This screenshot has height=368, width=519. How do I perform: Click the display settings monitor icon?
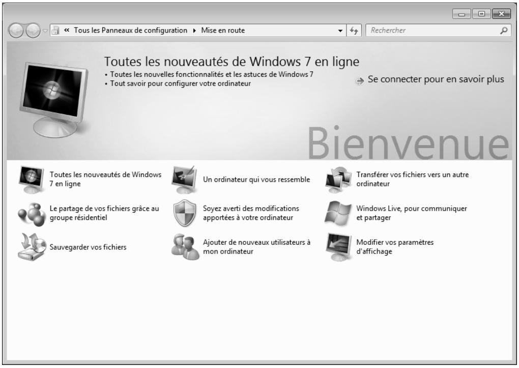pyautogui.click(x=338, y=247)
